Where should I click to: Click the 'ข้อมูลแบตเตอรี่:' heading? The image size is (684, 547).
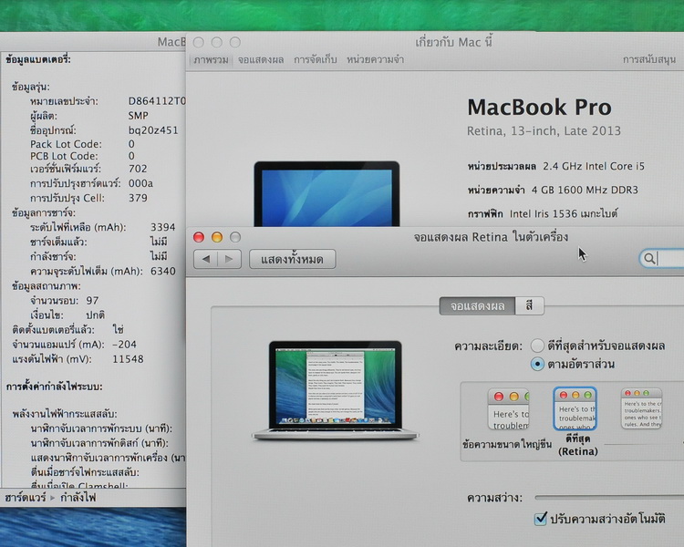click(x=38, y=59)
